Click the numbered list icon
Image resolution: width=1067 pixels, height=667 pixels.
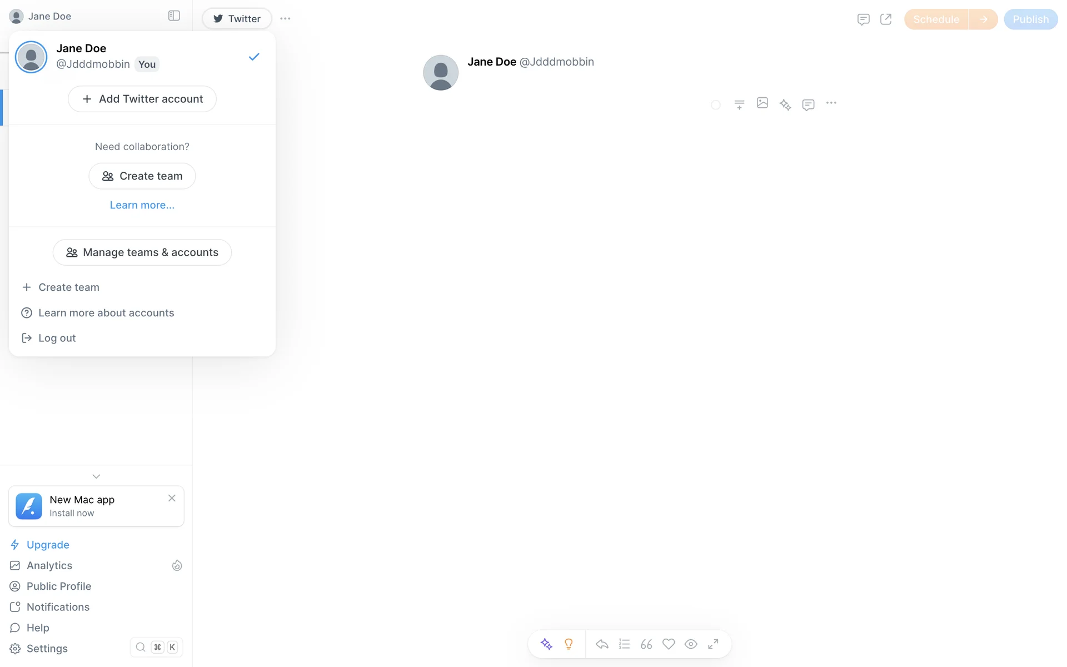click(624, 644)
